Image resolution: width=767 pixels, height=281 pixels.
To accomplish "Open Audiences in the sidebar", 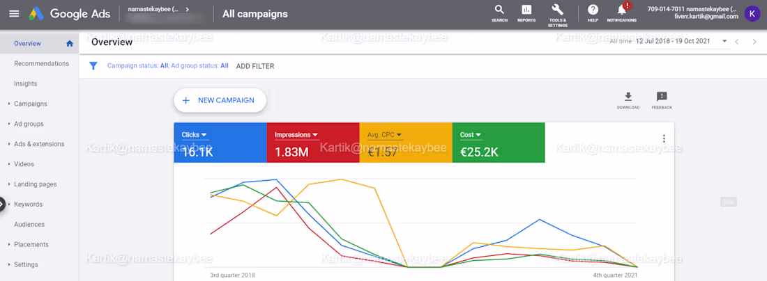I will point(29,225).
